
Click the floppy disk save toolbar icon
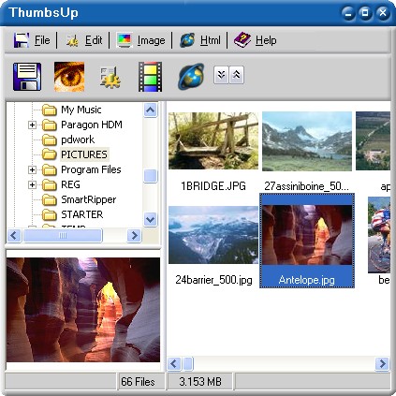click(x=27, y=77)
